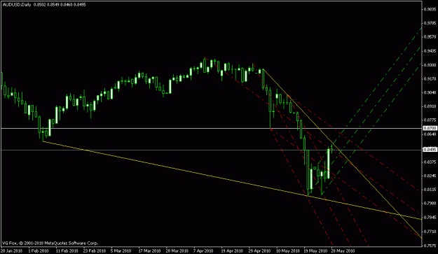Click the 28 May 2010 date label

click(343, 251)
